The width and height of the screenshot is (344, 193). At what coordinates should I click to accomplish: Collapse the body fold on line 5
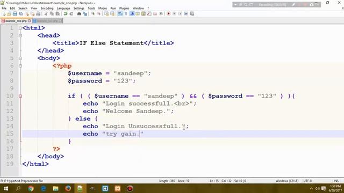click(x=20, y=58)
